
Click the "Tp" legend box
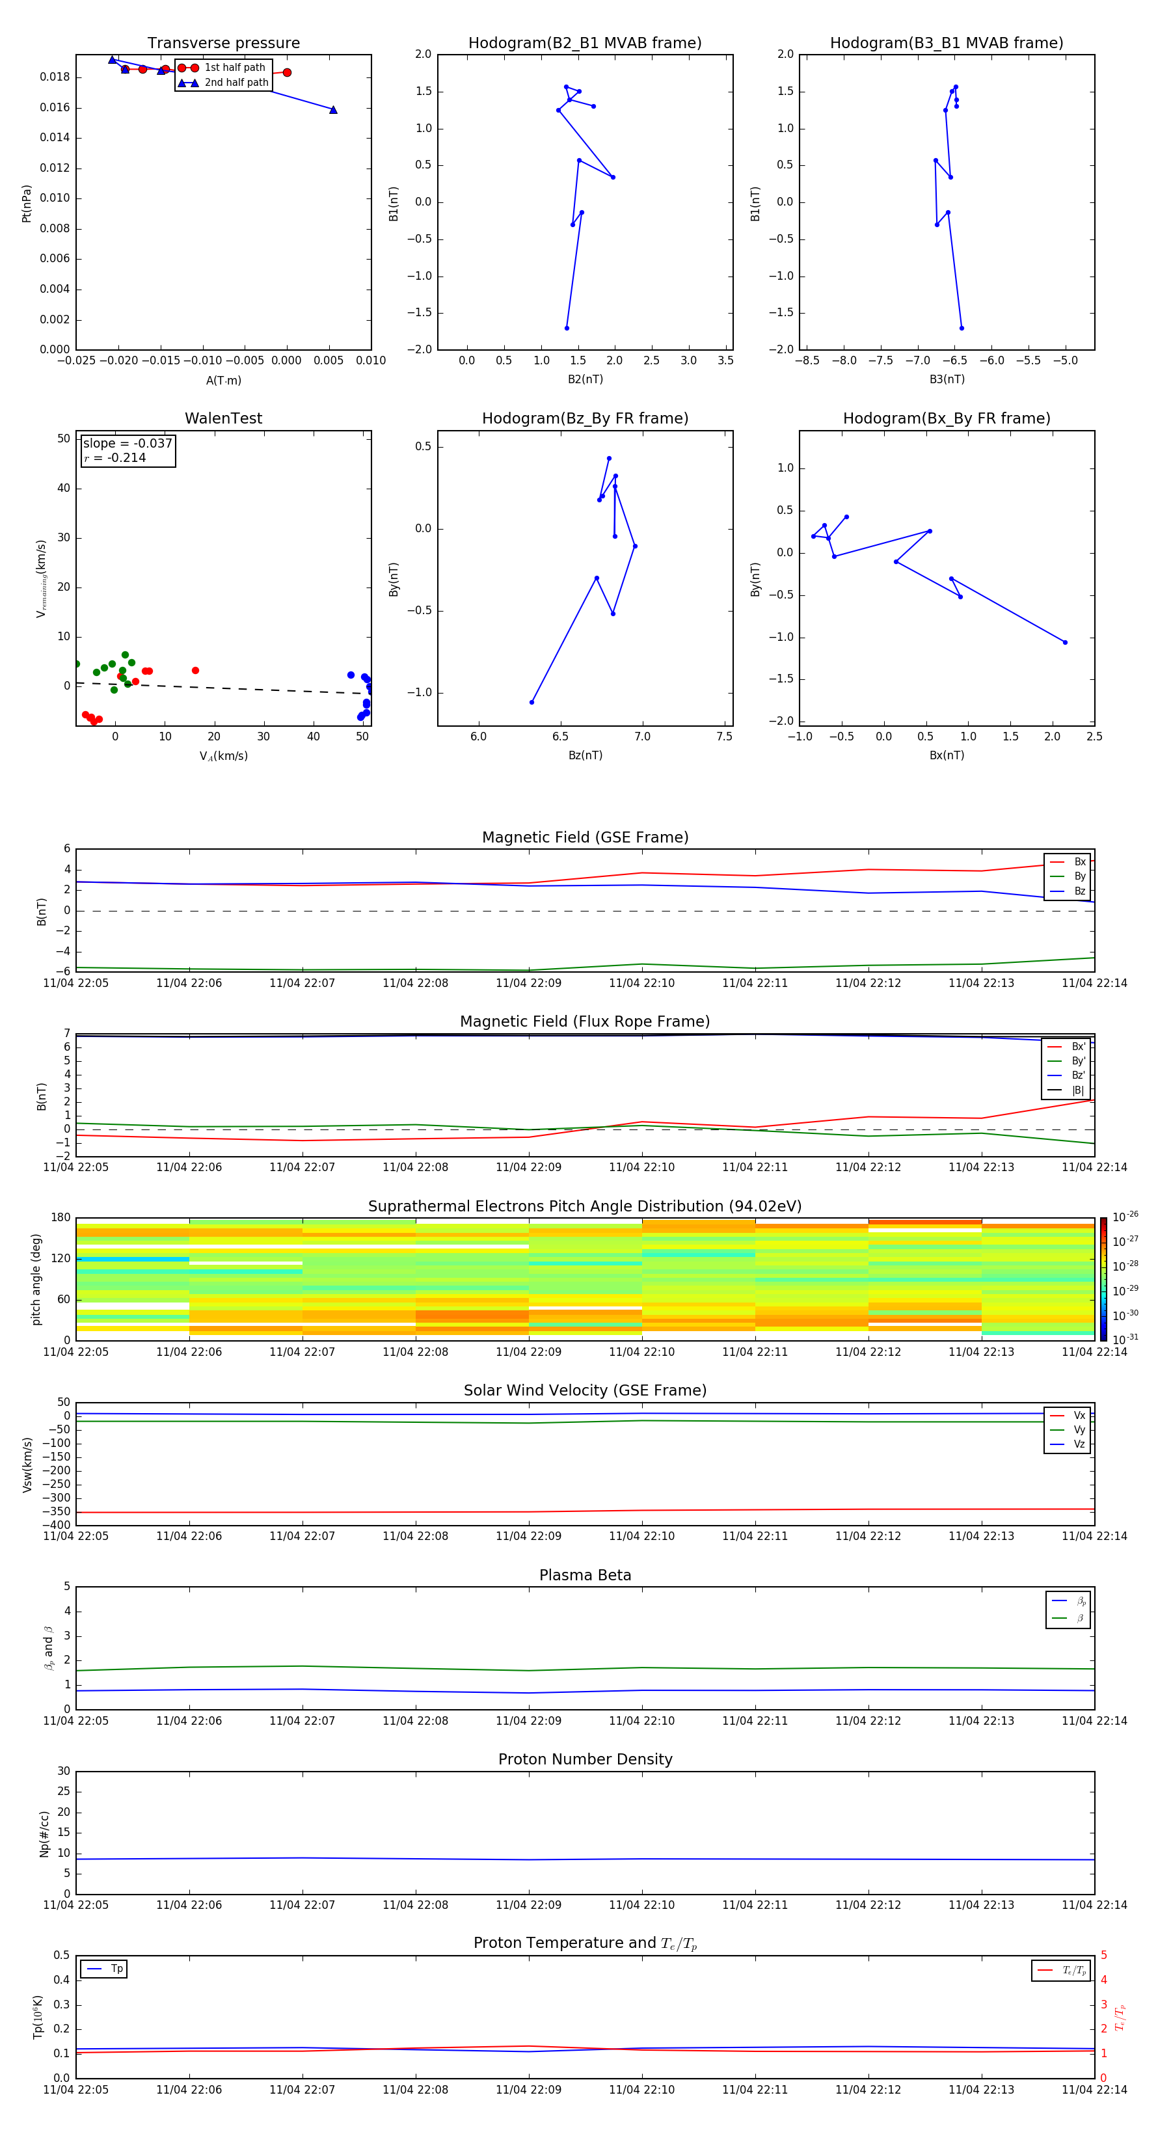104,1969
